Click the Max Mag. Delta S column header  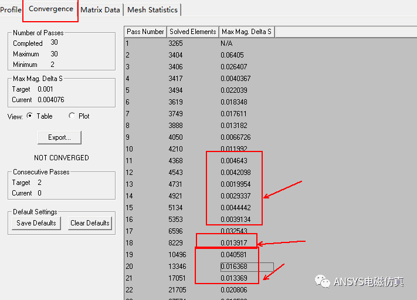click(x=246, y=32)
